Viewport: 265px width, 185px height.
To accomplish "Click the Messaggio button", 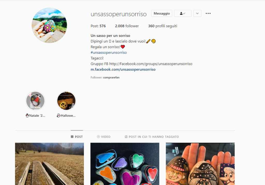I will (x=162, y=13).
